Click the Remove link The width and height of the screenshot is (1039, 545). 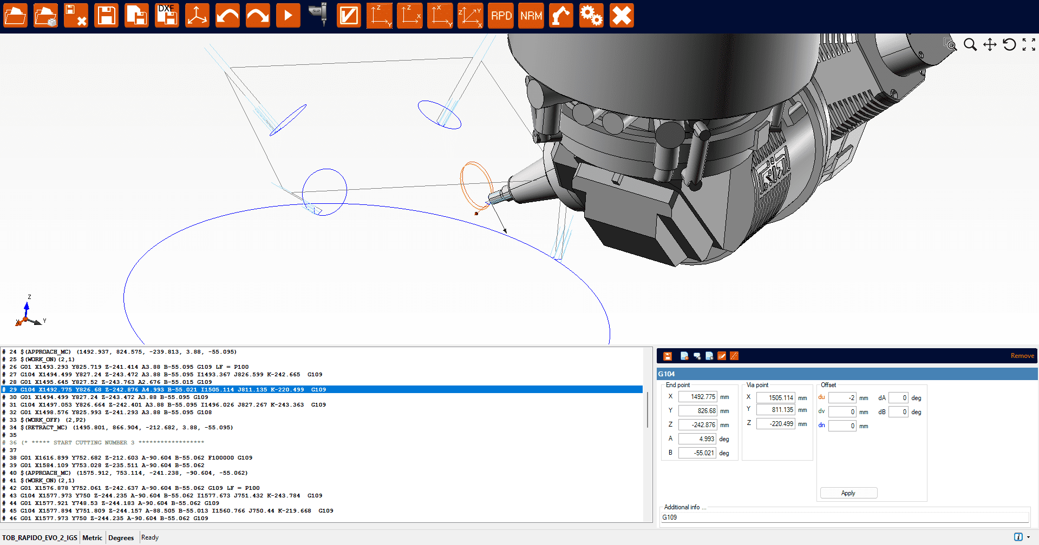tap(1022, 356)
